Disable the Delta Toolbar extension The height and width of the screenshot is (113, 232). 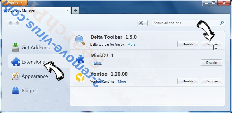point(188,44)
